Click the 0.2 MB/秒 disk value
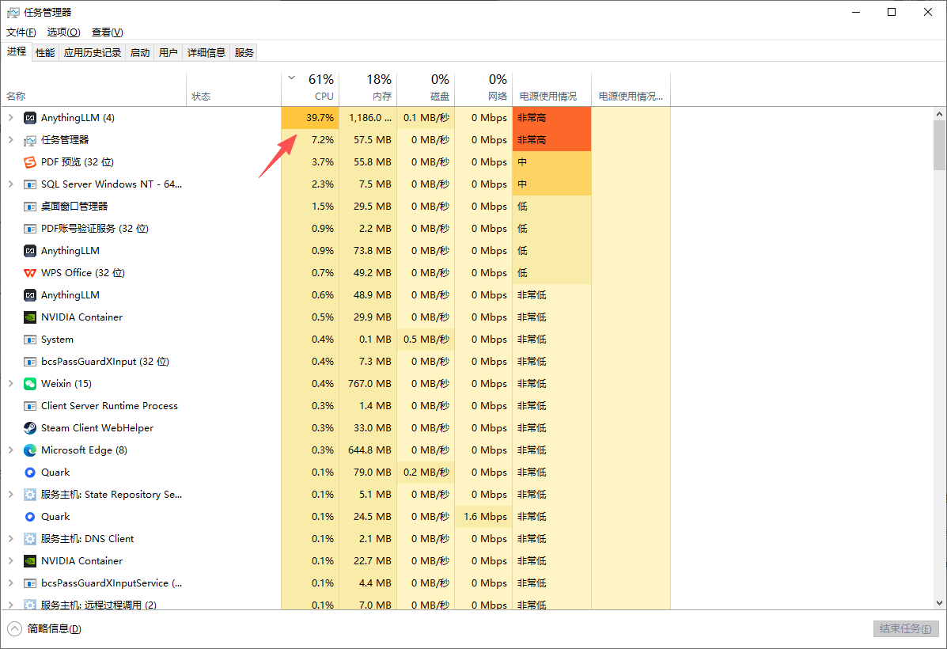This screenshot has height=649, width=947. (x=426, y=473)
